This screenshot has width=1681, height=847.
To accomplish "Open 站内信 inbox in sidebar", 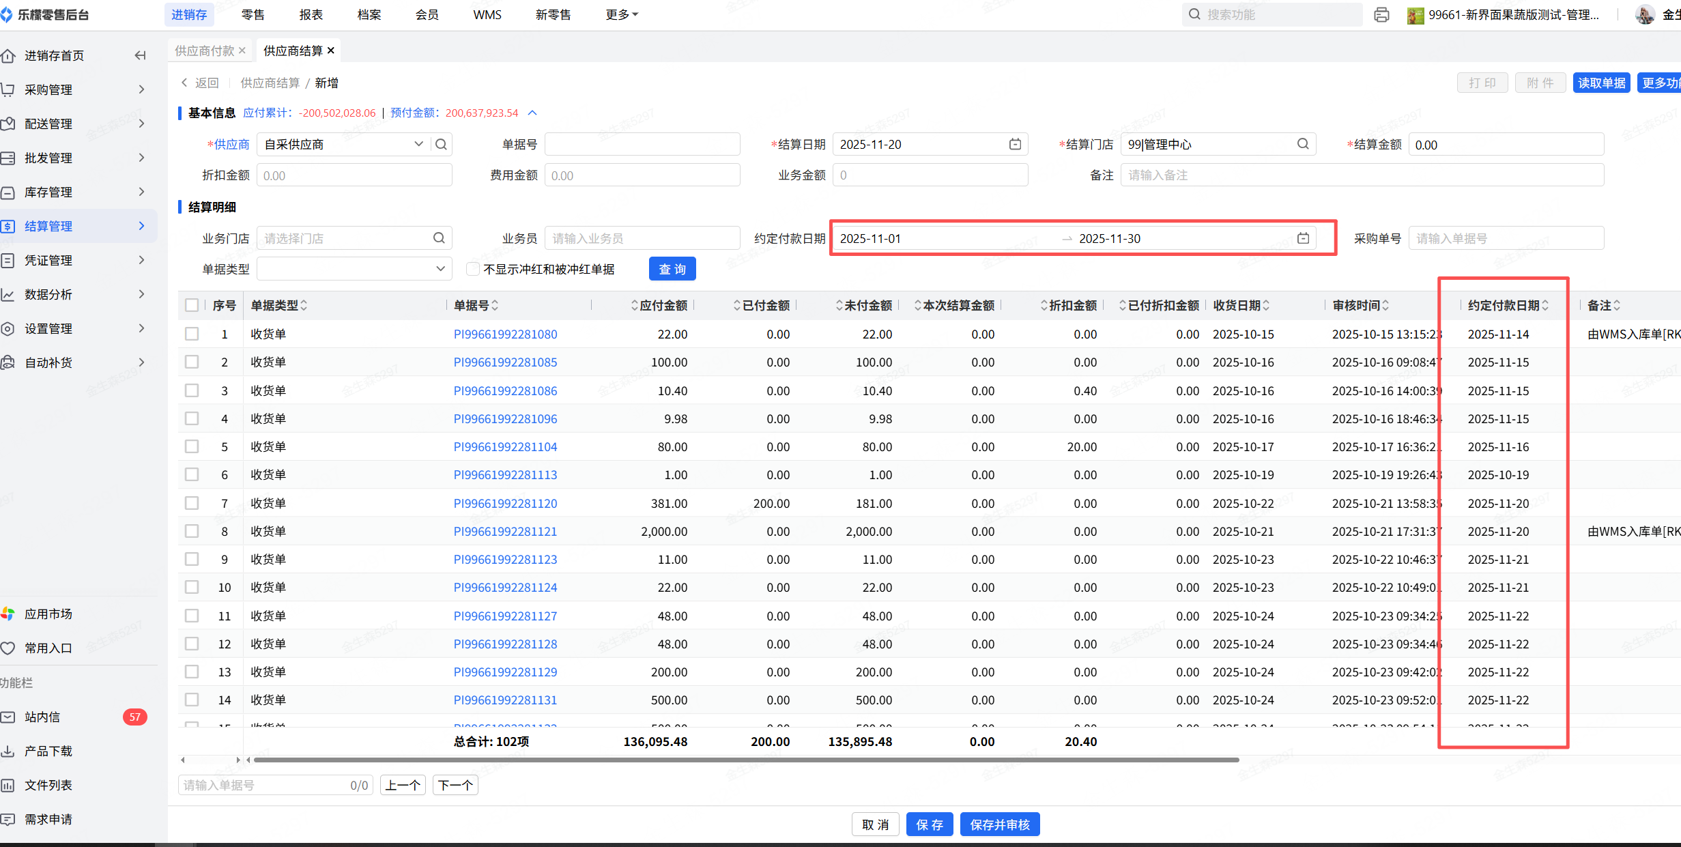I will tap(42, 717).
